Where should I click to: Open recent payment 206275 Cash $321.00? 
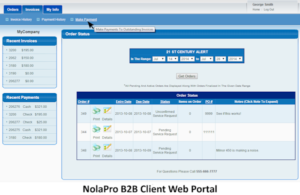tap(29, 130)
